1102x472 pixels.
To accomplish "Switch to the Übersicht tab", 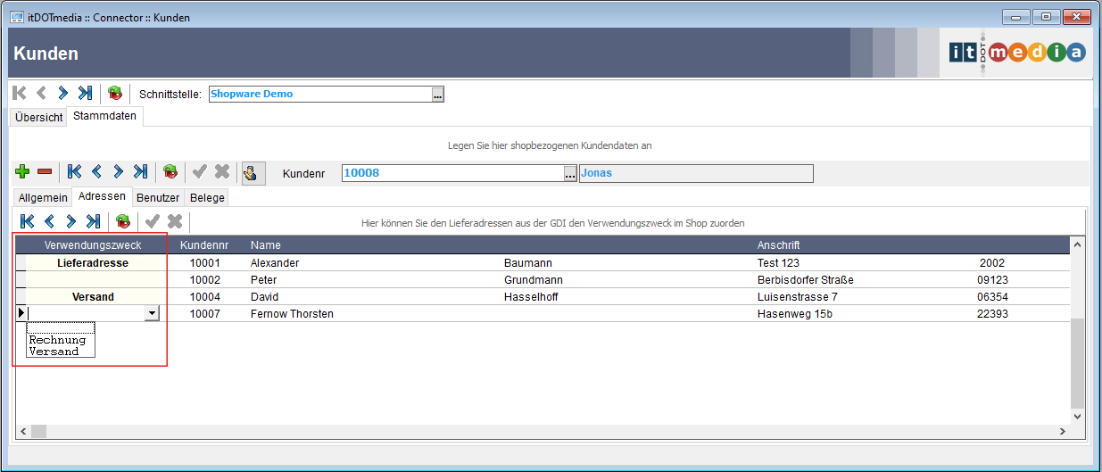I will tap(38, 117).
